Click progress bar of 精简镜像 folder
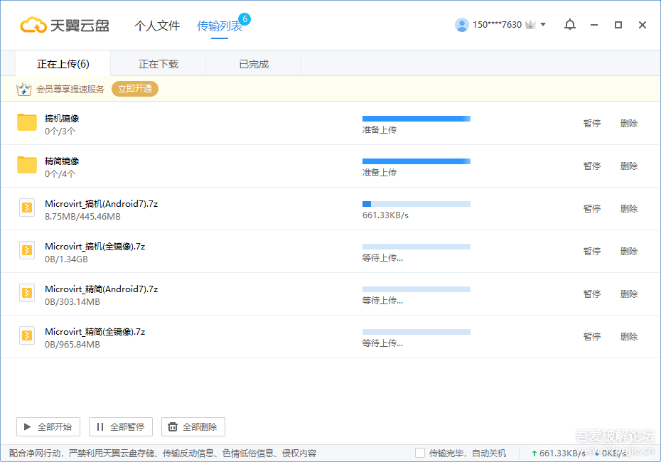Viewport: 661px width, 462px height. coord(417,161)
